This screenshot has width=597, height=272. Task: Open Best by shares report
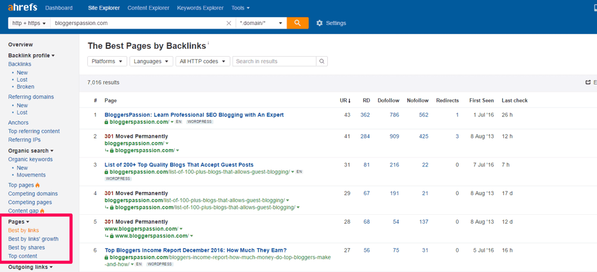[x=26, y=248]
